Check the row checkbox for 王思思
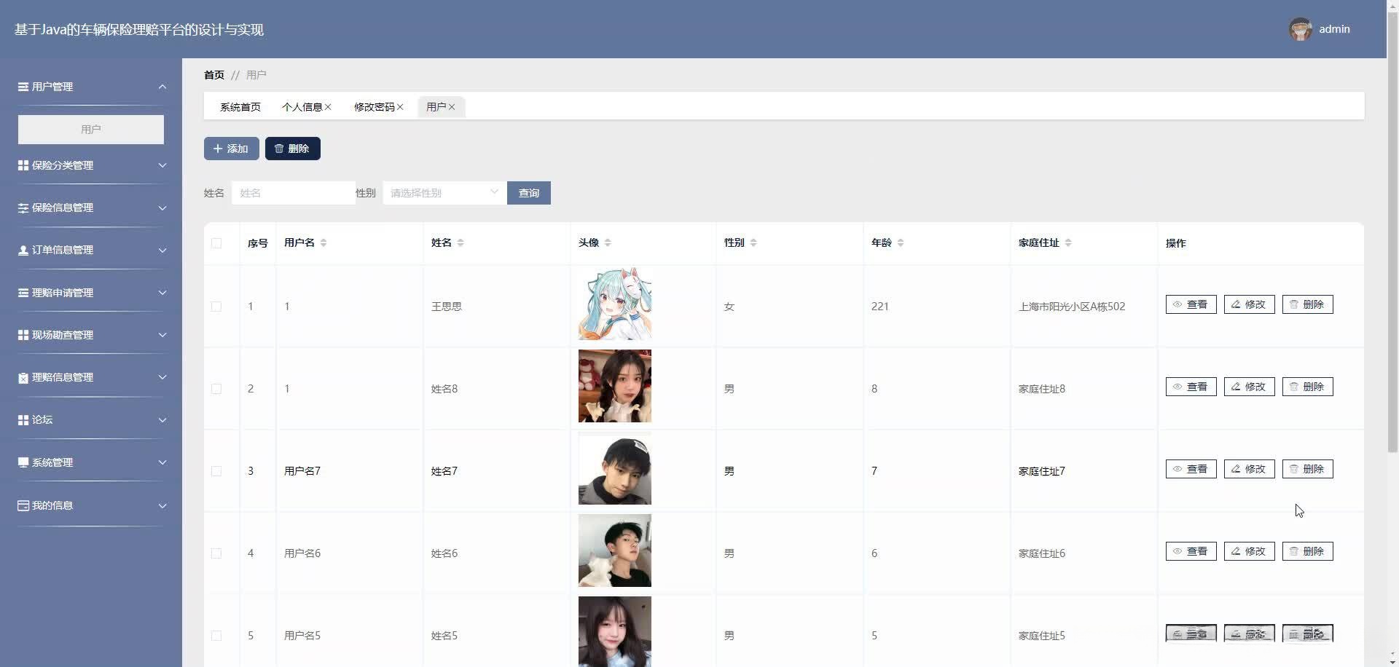The image size is (1399, 667). click(216, 307)
